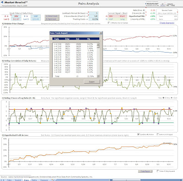The height and width of the screenshot is (181, 183).
Task: Click the Total row in trade report
Action: coord(75,76)
